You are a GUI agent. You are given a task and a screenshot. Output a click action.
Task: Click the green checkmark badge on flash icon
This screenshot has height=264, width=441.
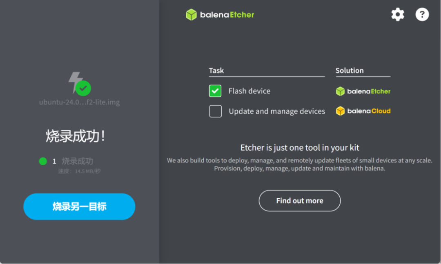(83, 88)
